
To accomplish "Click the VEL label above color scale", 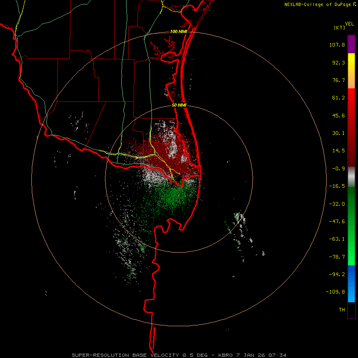I will [349, 24].
